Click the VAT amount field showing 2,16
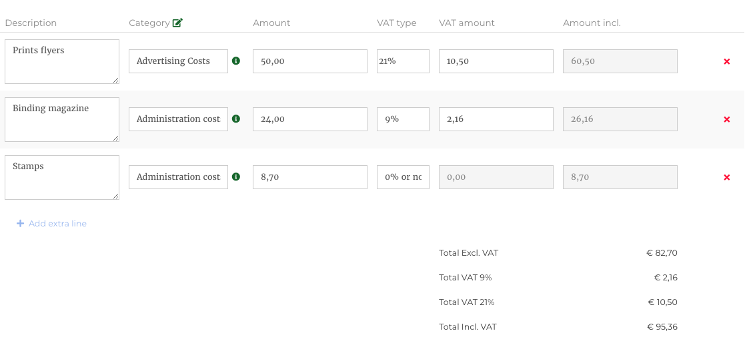 pyautogui.click(x=496, y=119)
